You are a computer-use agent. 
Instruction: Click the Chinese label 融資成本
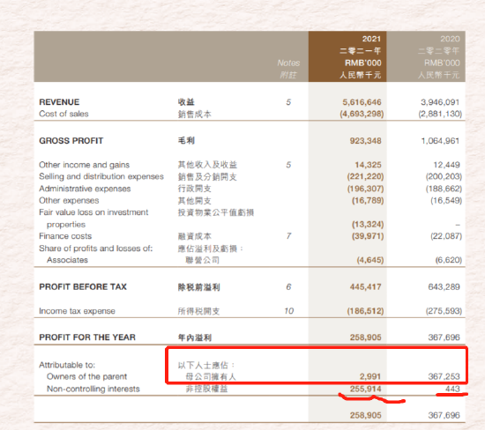pos(195,236)
